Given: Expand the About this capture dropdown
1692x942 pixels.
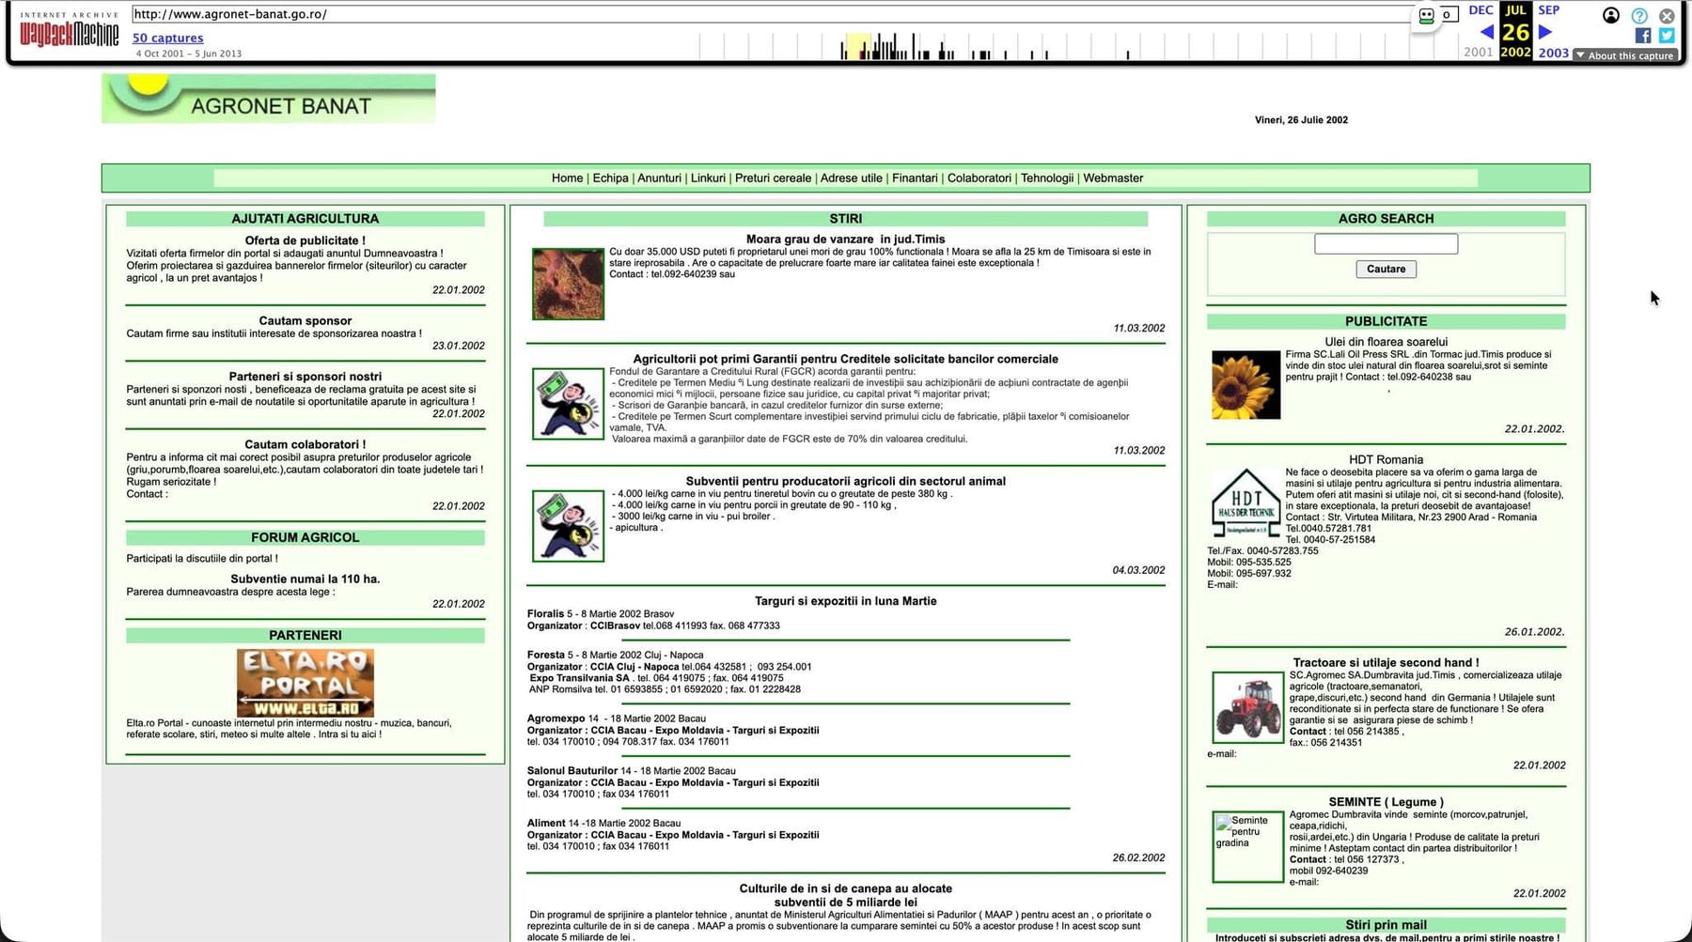Looking at the screenshot, I should (x=1625, y=55).
